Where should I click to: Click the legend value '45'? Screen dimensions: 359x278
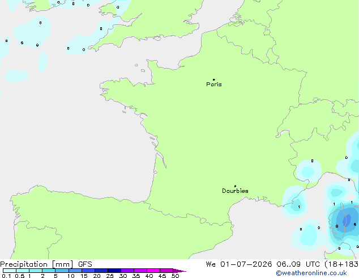coord(162,276)
